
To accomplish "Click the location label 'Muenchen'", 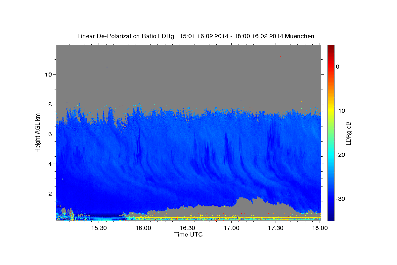I will point(300,36).
